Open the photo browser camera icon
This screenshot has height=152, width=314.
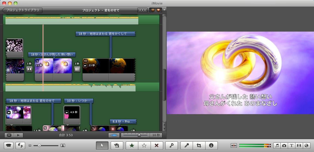pyautogui.click(x=284, y=146)
